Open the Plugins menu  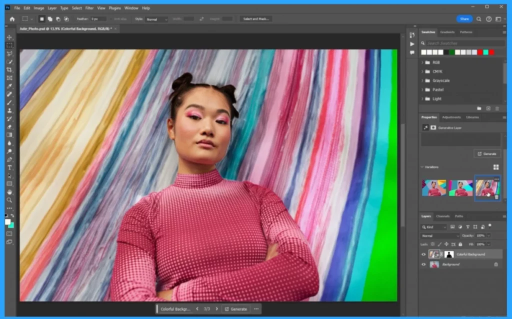click(114, 8)
